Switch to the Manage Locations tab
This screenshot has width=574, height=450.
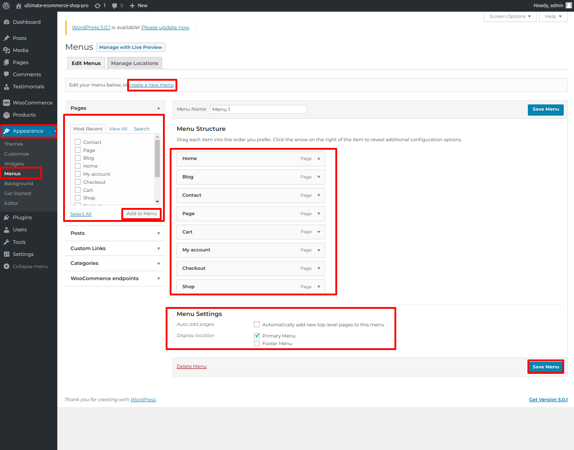coord(134,63)
